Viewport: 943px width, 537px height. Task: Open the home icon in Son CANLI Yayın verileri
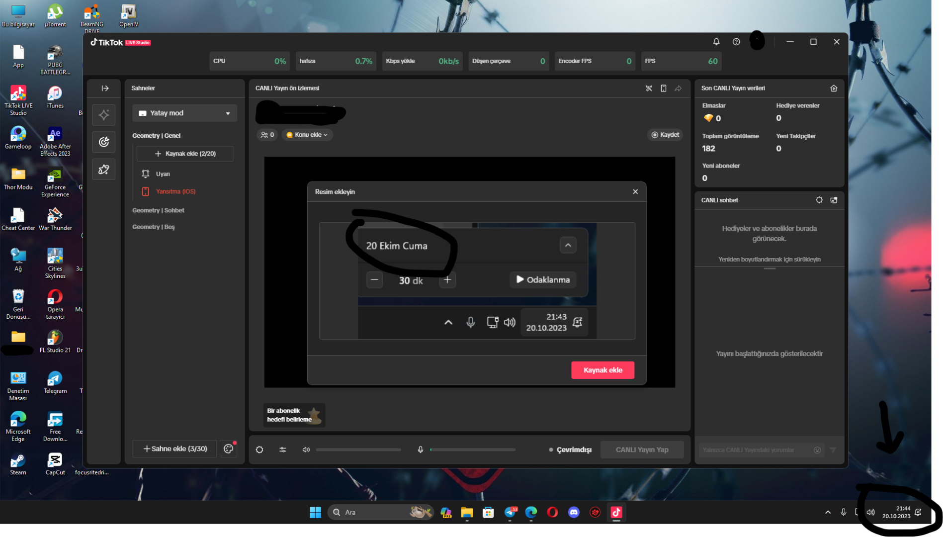click(x=834, y=88)
